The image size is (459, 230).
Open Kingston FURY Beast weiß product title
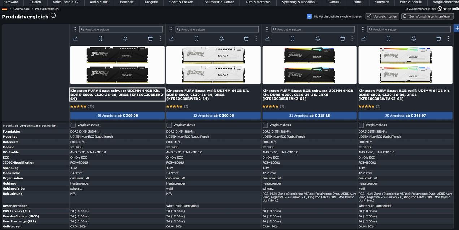(x=208, y=95)
